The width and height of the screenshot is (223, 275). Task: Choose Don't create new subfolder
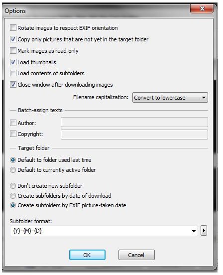(x=13, y=186)
